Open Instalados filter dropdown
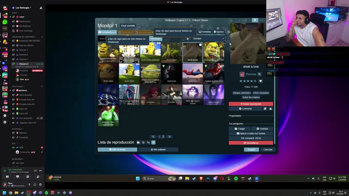This screenshot has height=196, width=349. pos(107,32)
